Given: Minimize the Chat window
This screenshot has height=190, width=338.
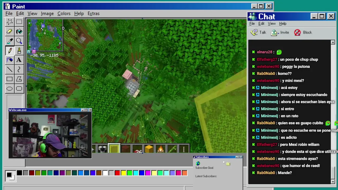Looking at the screenshot, I should tap(314, 16).
